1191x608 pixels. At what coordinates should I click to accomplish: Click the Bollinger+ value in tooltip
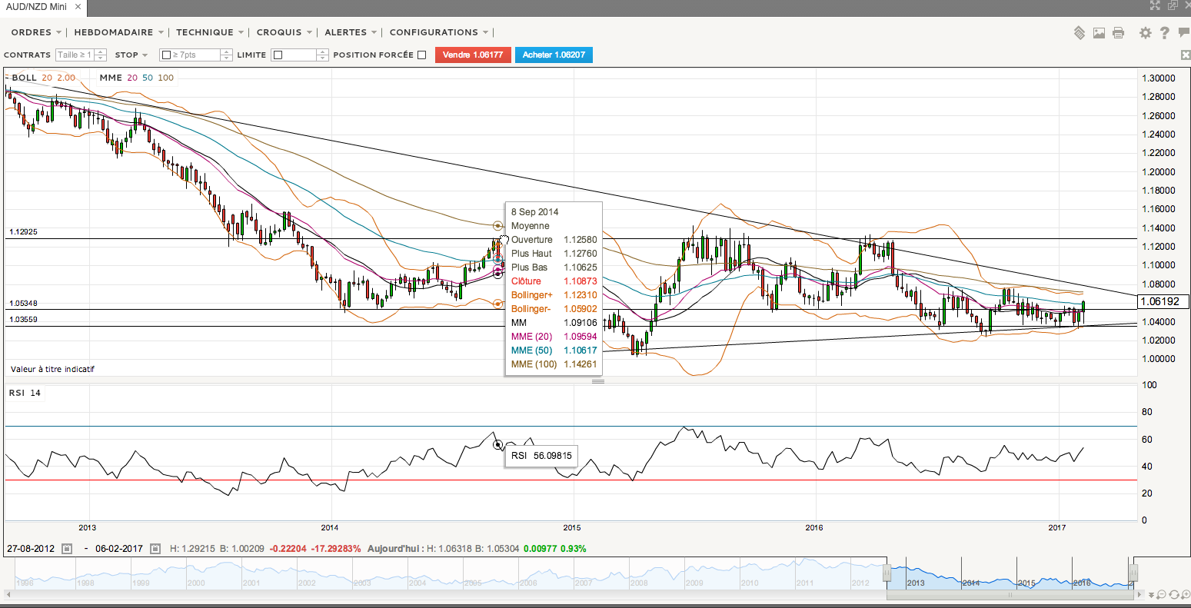(x=581, y=295)
